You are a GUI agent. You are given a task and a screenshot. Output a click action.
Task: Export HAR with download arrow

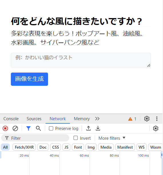point(98,128)
